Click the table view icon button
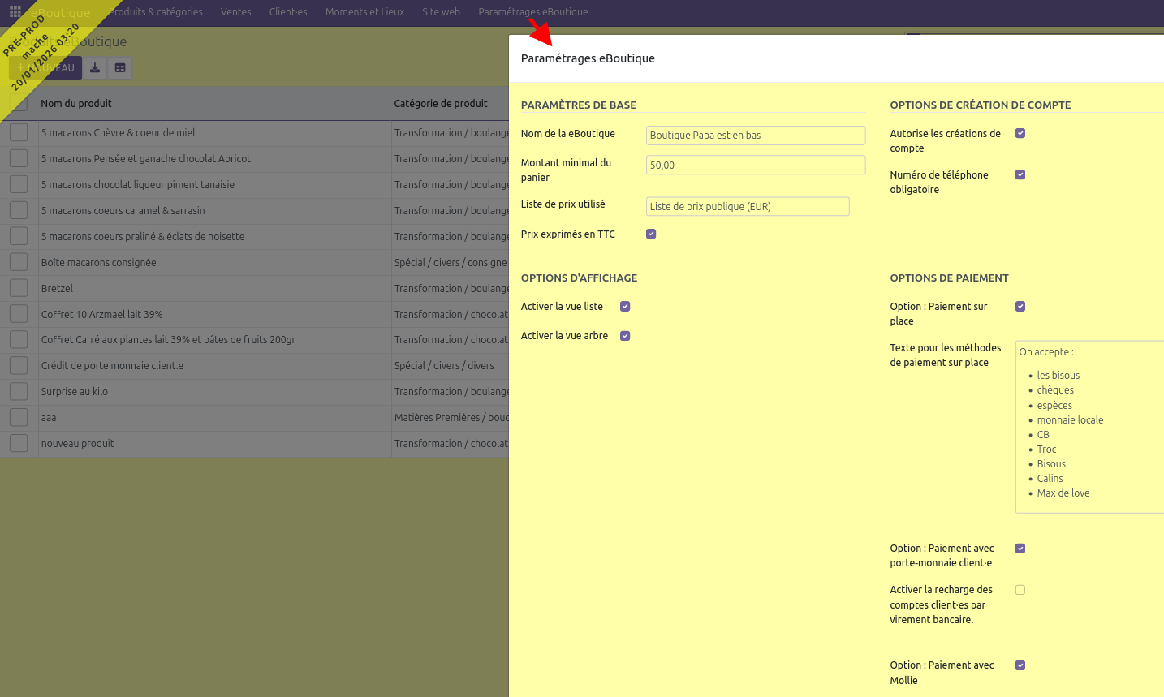The image size is (1164, 697). click(x=120, y=68)
